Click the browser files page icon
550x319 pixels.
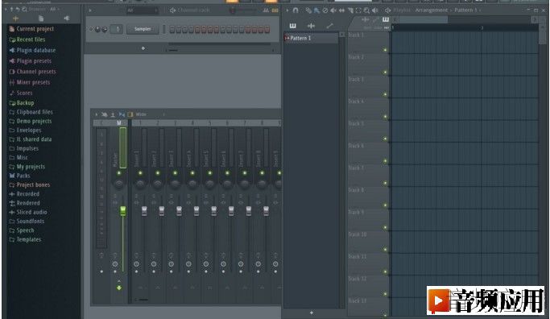41,19
